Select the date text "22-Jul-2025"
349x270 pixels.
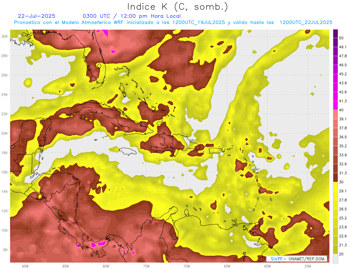pos(37,16)
